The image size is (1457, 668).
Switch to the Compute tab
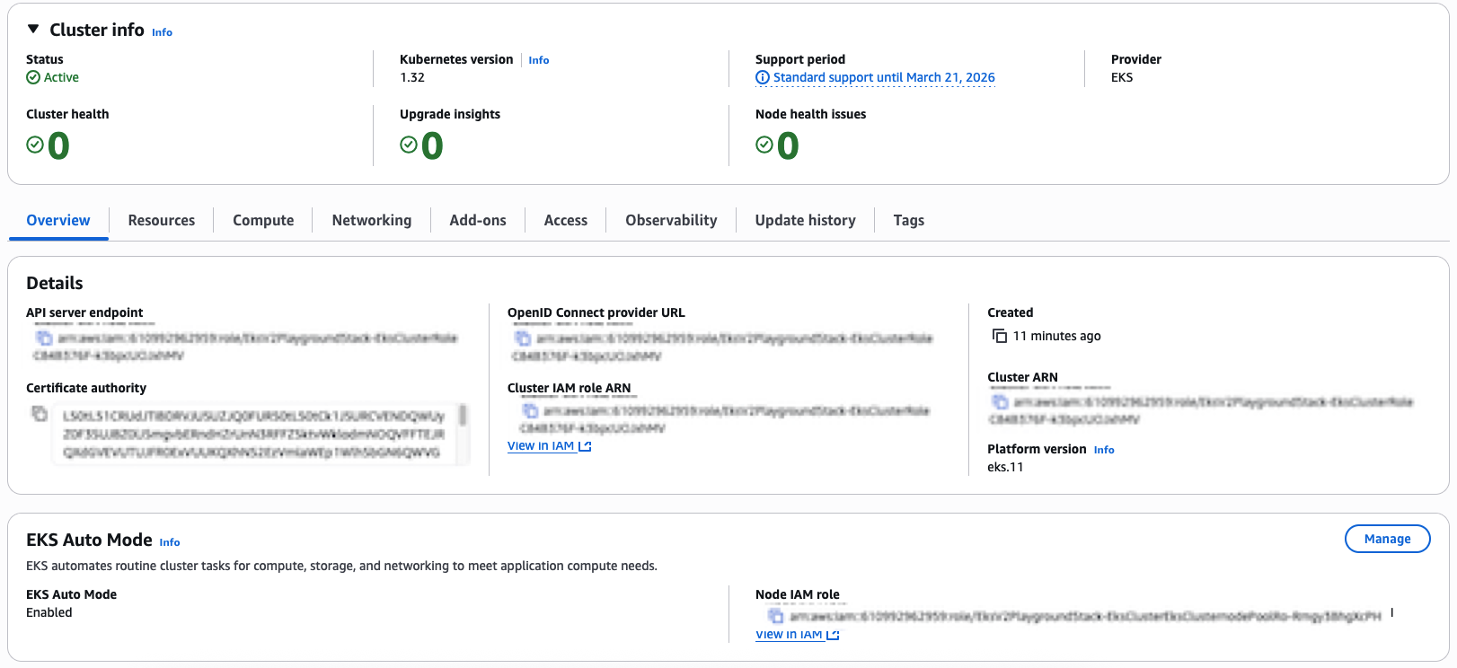[x=263, y=220]
